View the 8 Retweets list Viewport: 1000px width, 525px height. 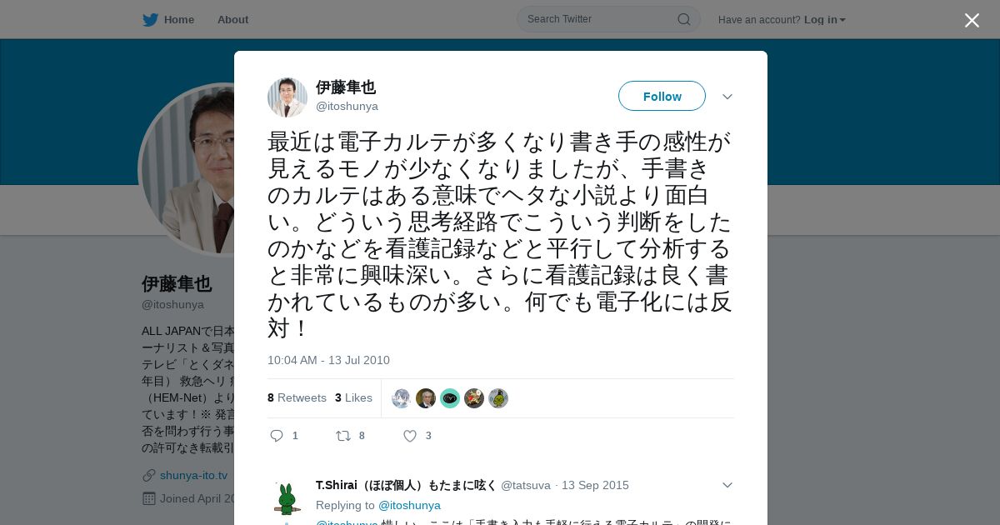pos(297,397)
